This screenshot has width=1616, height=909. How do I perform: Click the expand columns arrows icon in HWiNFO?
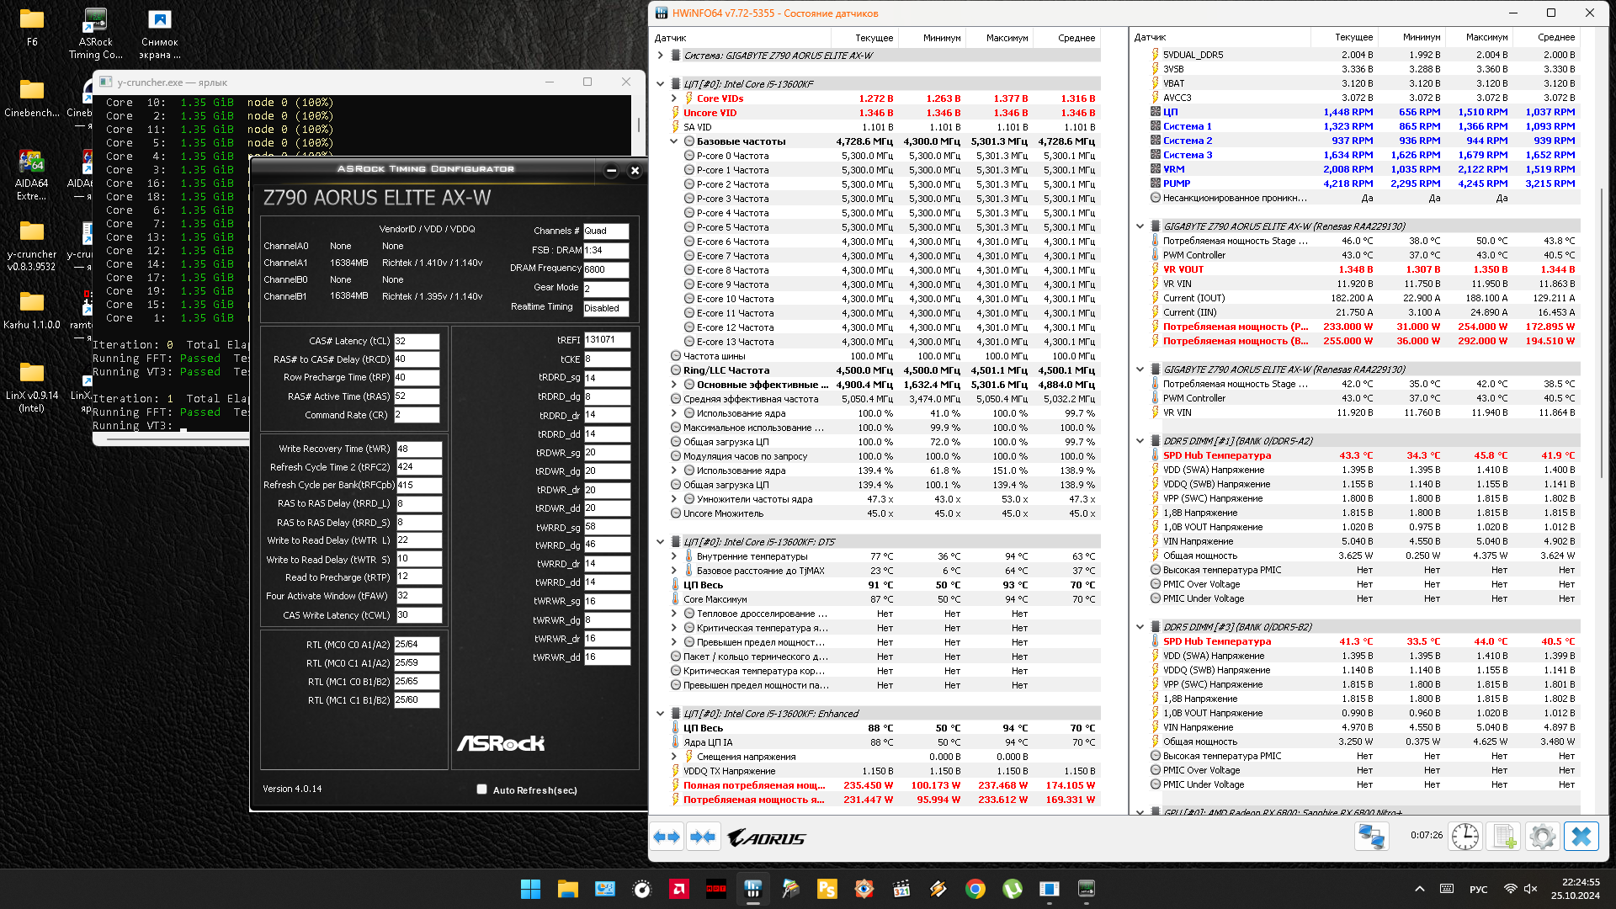point(667,837)
